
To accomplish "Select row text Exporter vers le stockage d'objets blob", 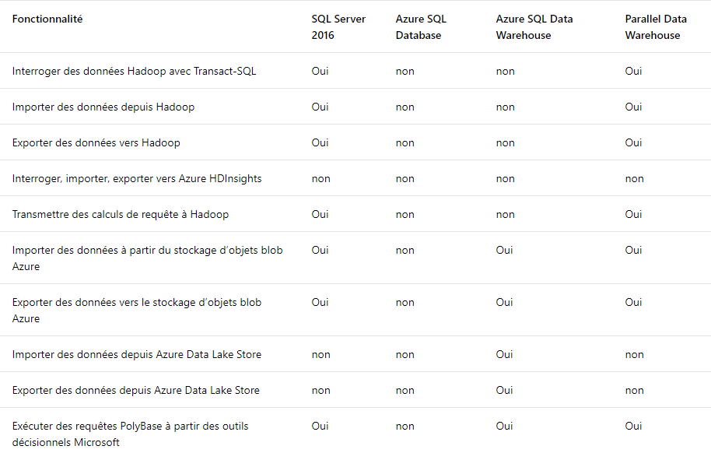I will pos(137,311).
